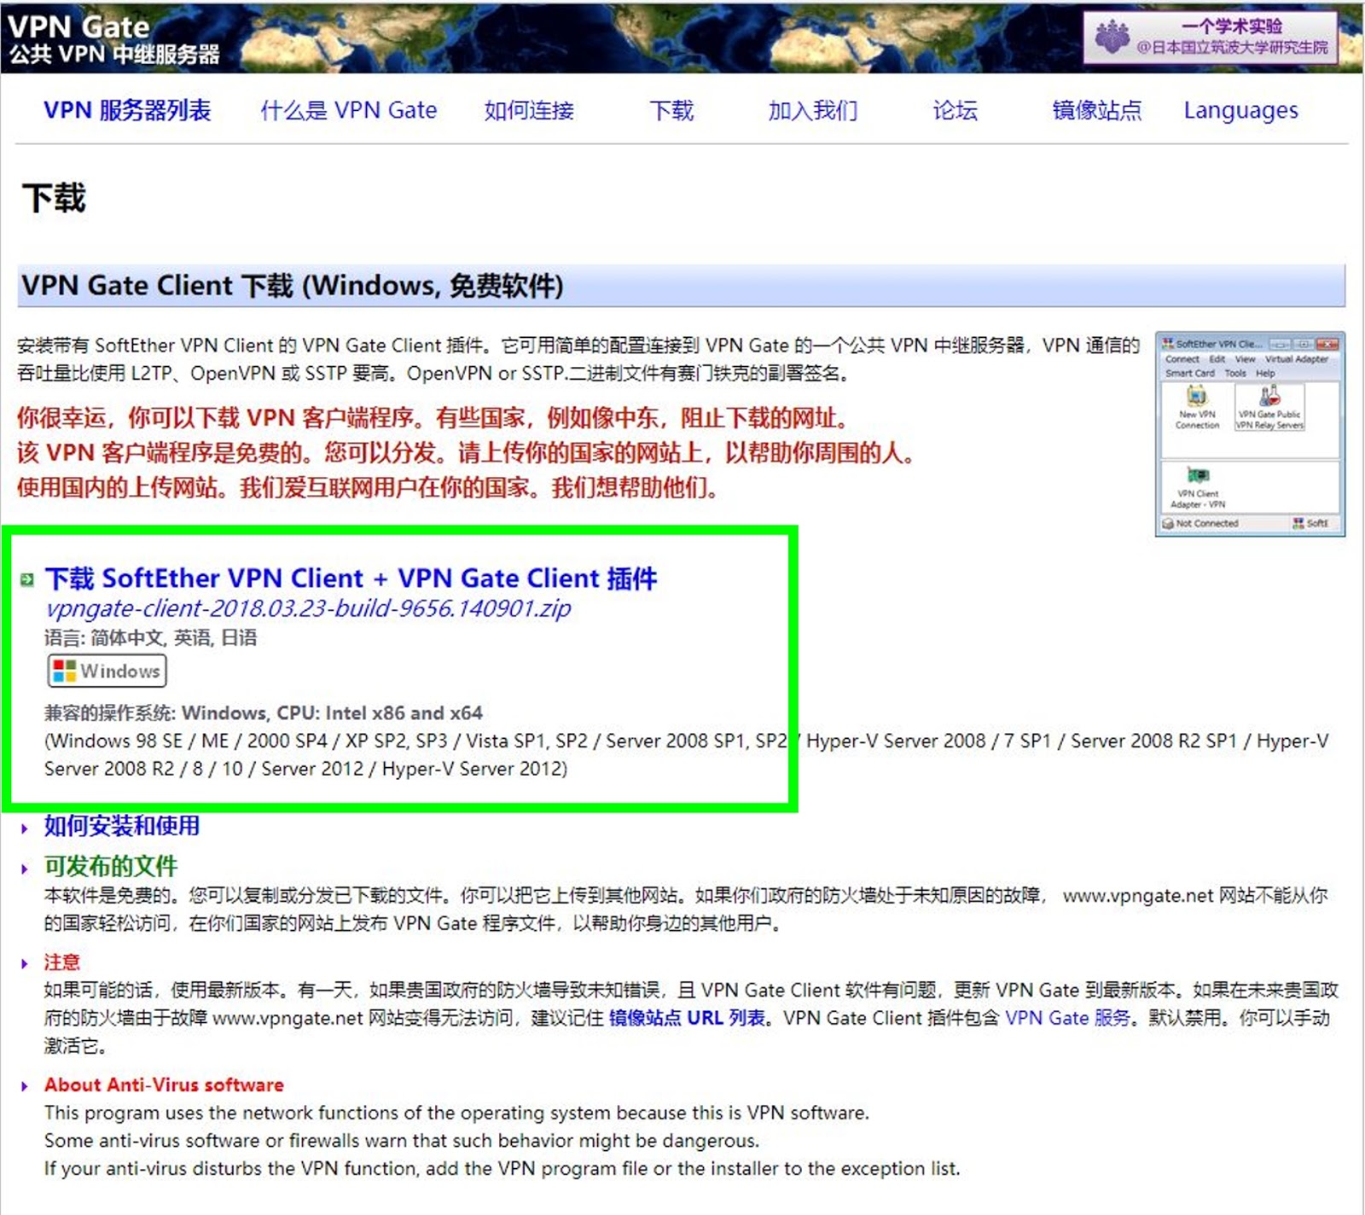
Task: Click the About Anti-Virus software heading
Action: coord(164,1084)
